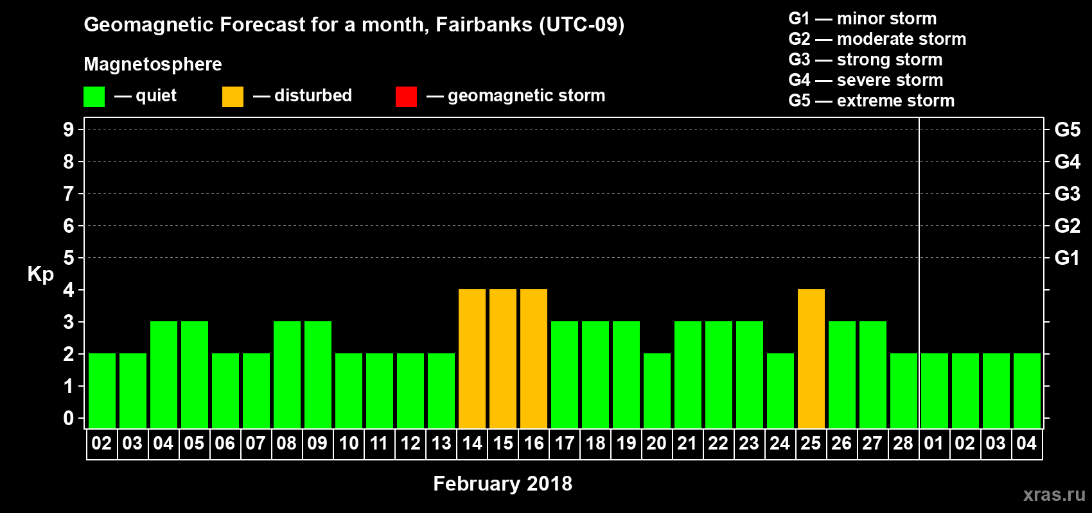Image resolution: width=1092 pixels, height=513 pixels.
Task: Click the '— disturbed' legend label
Action: pos(303,96)
